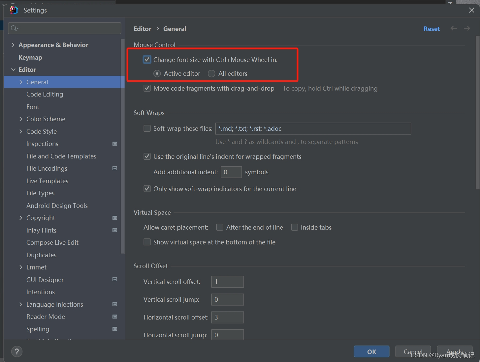Open File and Code Templates page
The height and width of the screenshot is (362, 480).
(61, 156)
